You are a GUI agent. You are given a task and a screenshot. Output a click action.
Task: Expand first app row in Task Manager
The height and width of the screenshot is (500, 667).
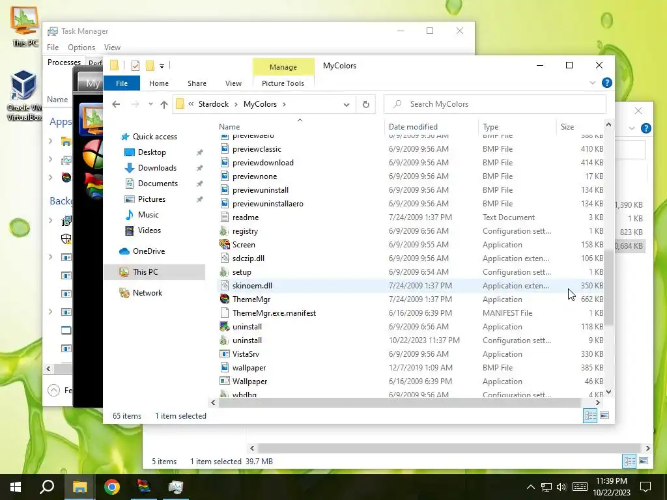point(51,141)
